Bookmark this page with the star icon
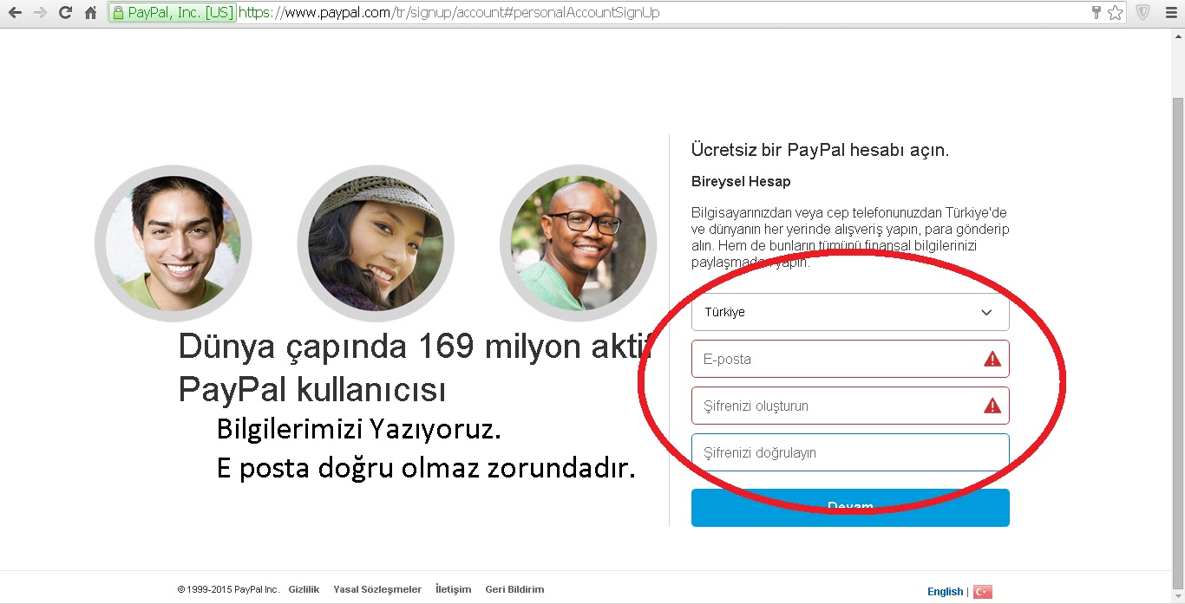The width and height of the screenshot is (1185, 604). [x=1116, y=13]
